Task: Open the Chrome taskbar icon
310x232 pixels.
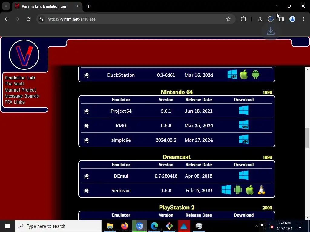Action: pos(139,226)
